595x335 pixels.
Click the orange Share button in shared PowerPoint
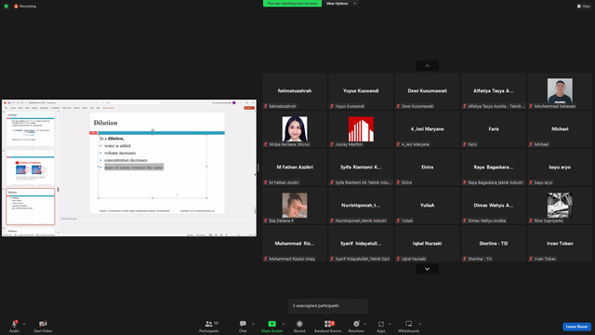click(x=249, y=108)
